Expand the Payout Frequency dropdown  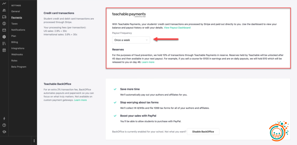pos(131,40)
